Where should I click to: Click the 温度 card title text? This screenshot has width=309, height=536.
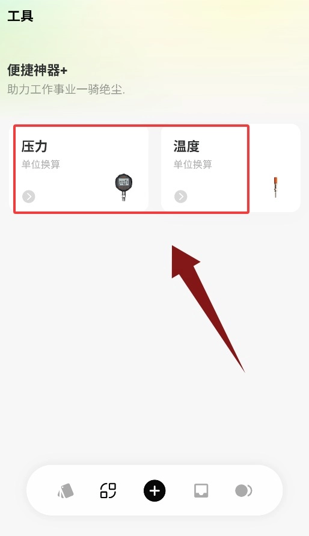click(x=186, y=146)
